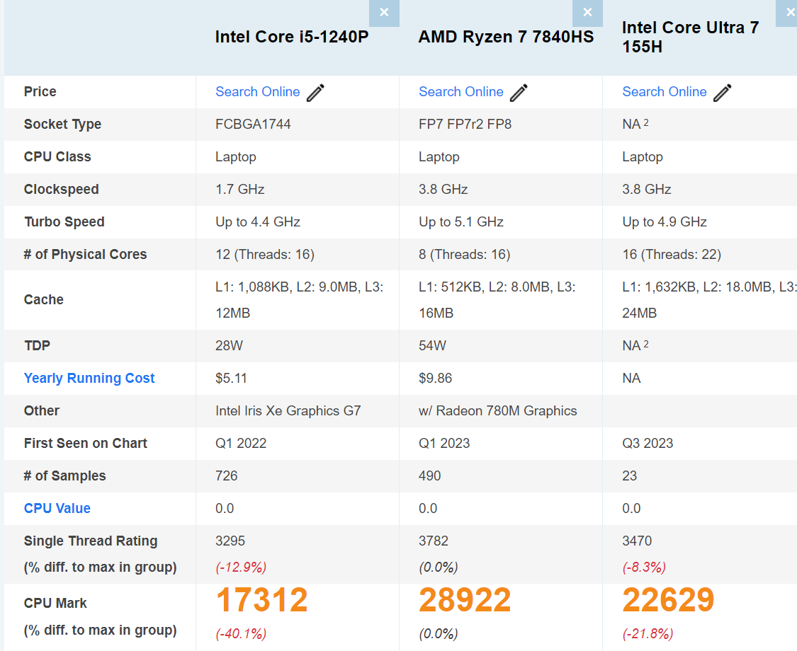797x651 pixels.
Task: Select yearly running cost $5.11
Action: click(x=231, y=379)
